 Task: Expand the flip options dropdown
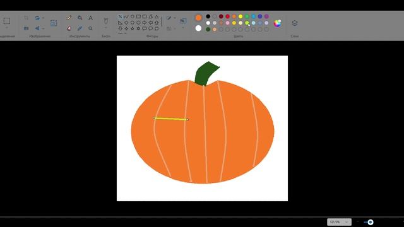[x=43, y=28]
